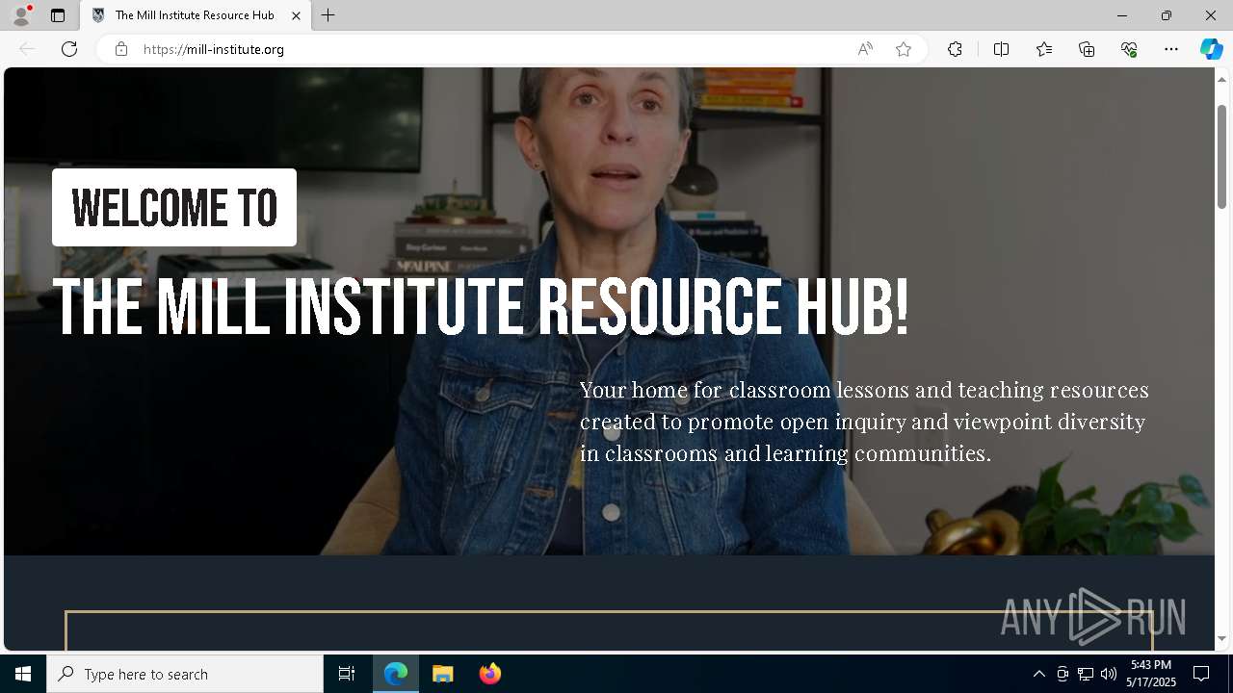Open Browser essentials icon
This screenshot has height=693, width=1233.
[x=1129, y=49]
